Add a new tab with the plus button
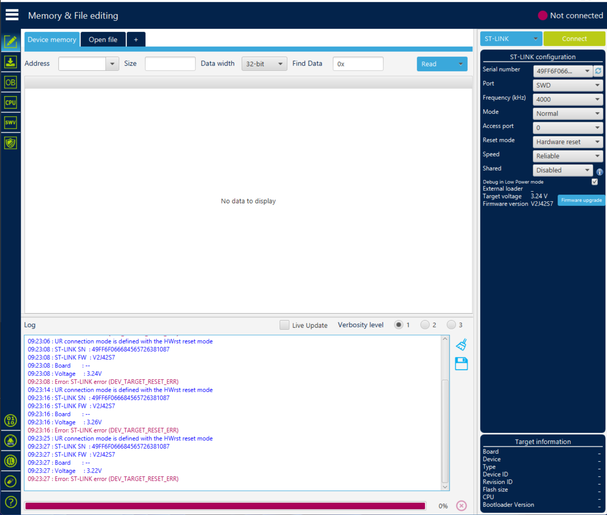Viewport: 607px width, 515px height. point(136,39)
